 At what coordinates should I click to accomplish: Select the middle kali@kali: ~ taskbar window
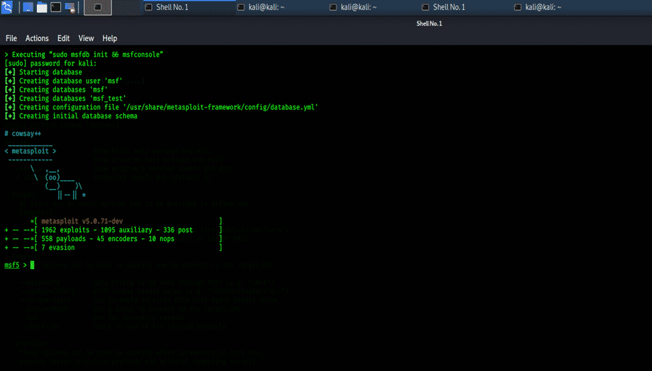point(353,7)
